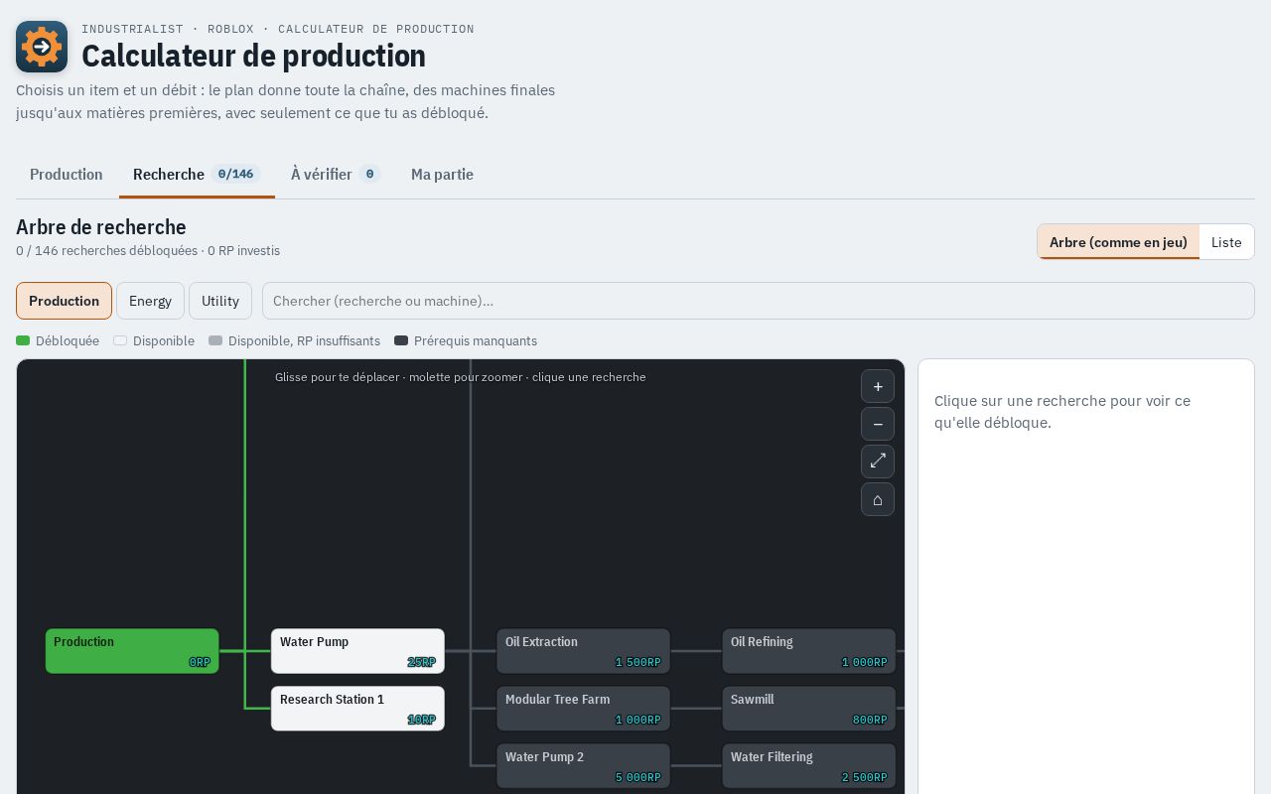This screenshot has height=794, width=1271.
Task: Click the green Débloquée legend swatch
Action: 23,340
